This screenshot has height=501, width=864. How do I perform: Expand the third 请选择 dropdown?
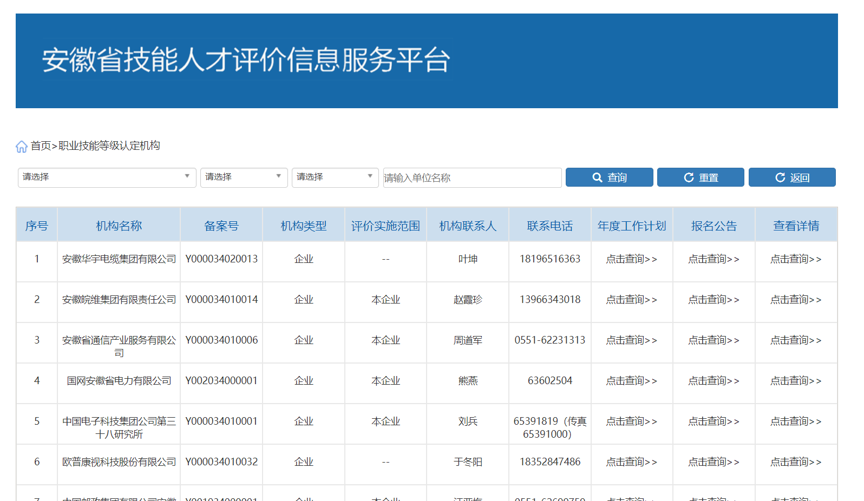click(335, 177)
